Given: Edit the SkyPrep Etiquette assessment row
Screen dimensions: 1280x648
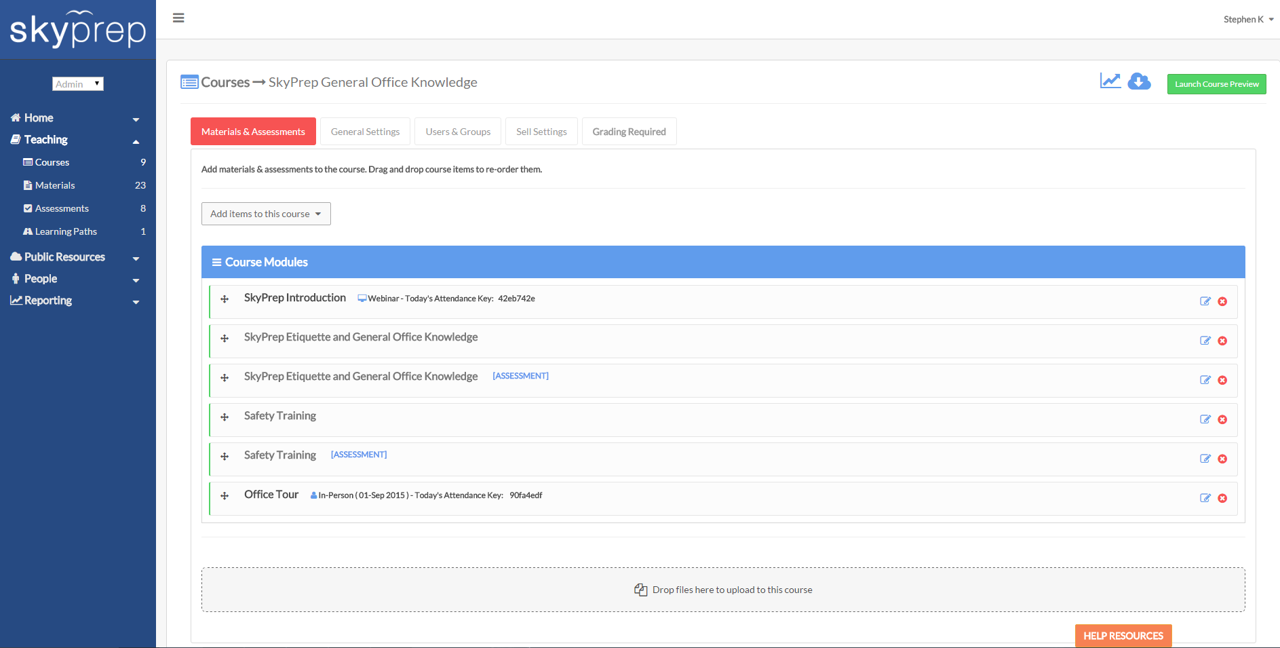Looking at the screenshot, I should 1205,380.
